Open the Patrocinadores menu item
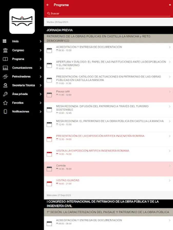Viewport: 173px width, 230px height. click(x=22, y=77)
